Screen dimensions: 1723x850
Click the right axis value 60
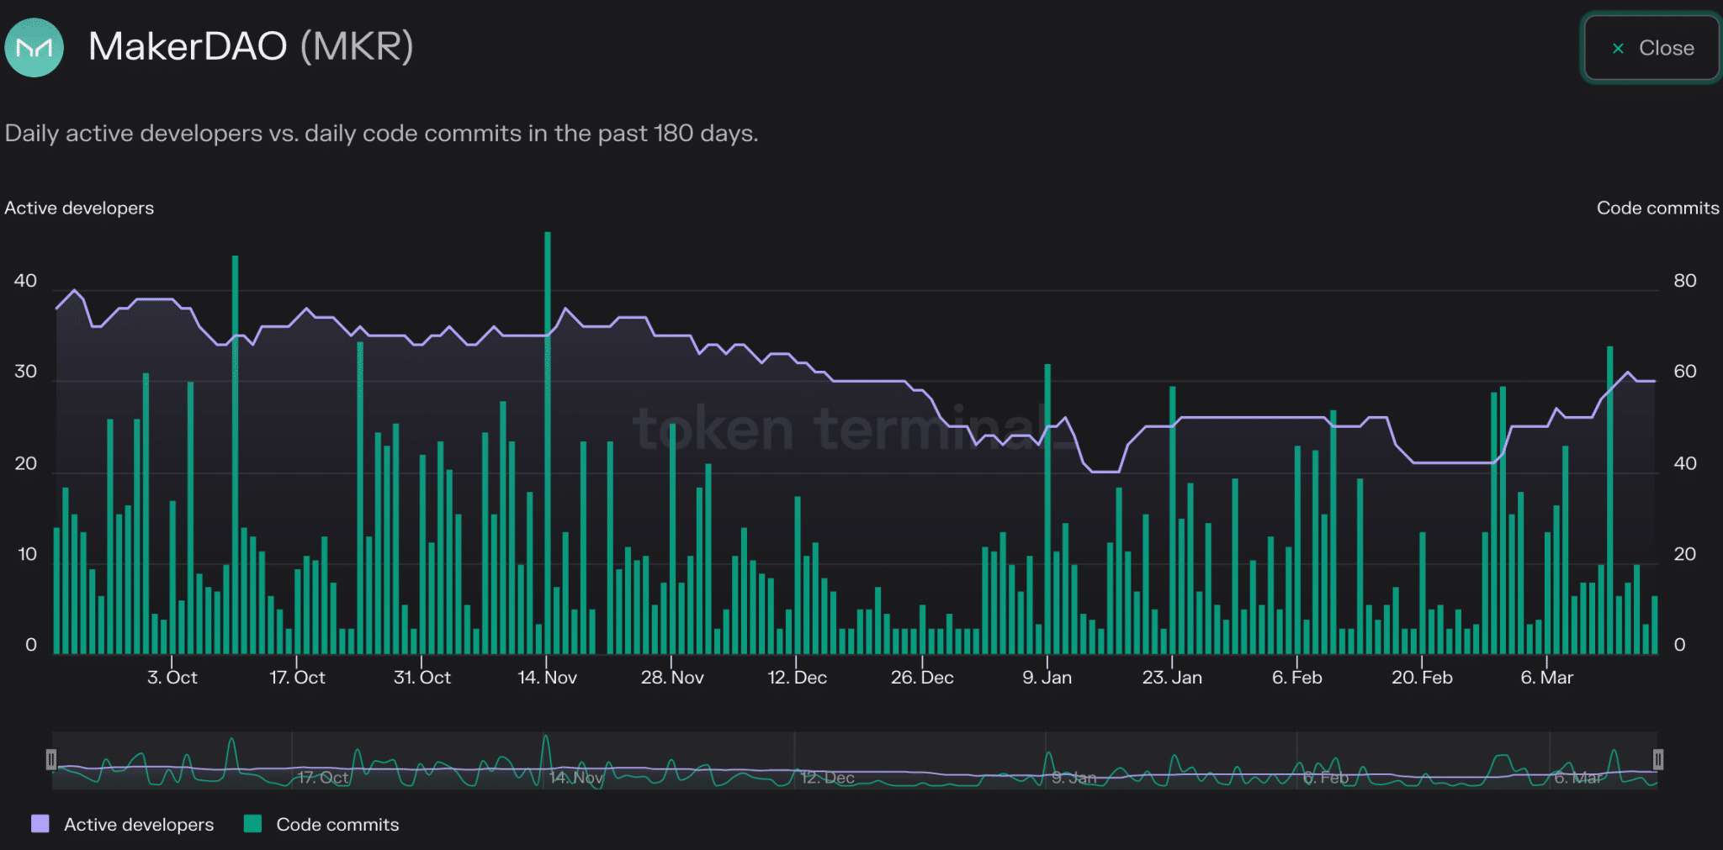[x=1685, y=372]
